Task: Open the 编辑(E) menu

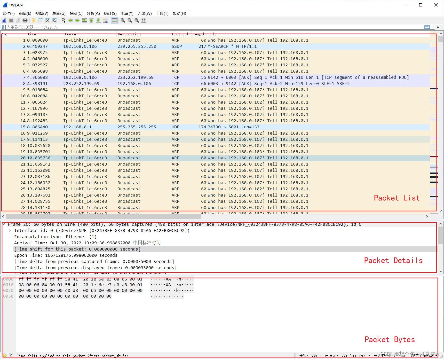Action: (x=25, y=13)
